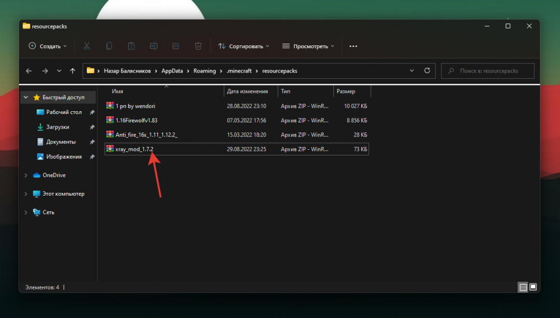560x318 pixels.
Task: Click pin icon next to Документы
Action: pyautogui.click(x=92, y=142)
